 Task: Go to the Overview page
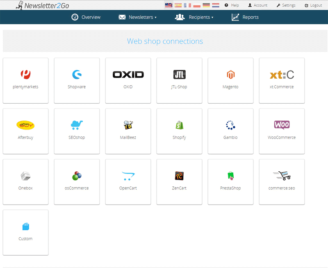[x=86, y=17]
